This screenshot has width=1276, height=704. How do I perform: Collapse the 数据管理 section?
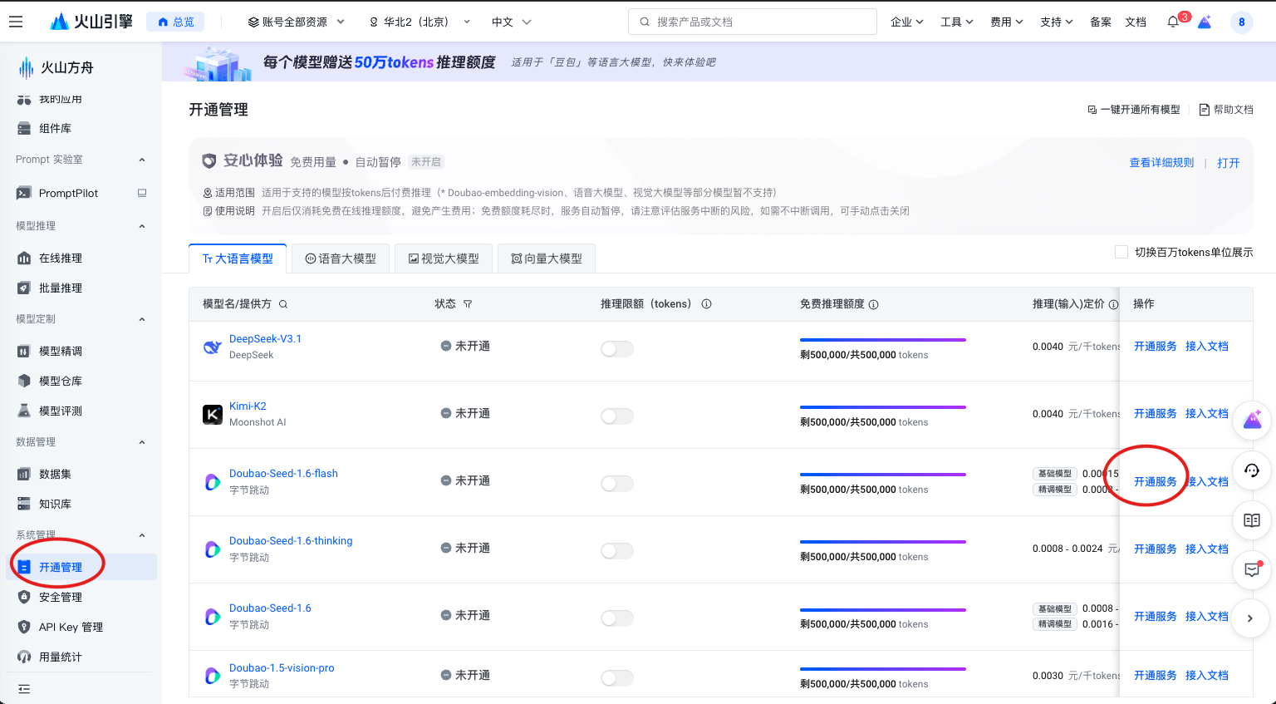142,442
